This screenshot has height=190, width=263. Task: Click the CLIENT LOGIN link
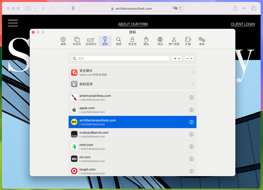[243, 24]
